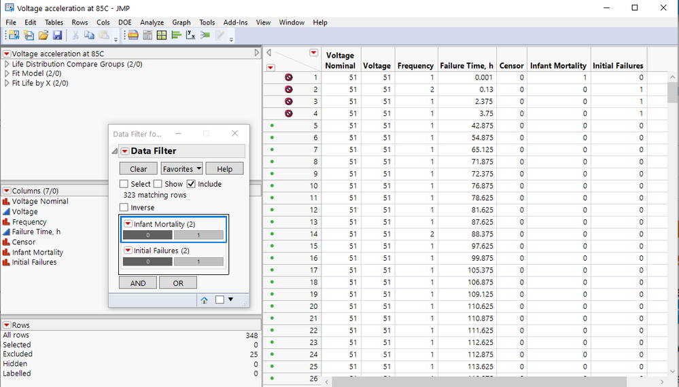679x387 pixels.
Task: Click the green row marker of row 5
Action: (272, 126)
